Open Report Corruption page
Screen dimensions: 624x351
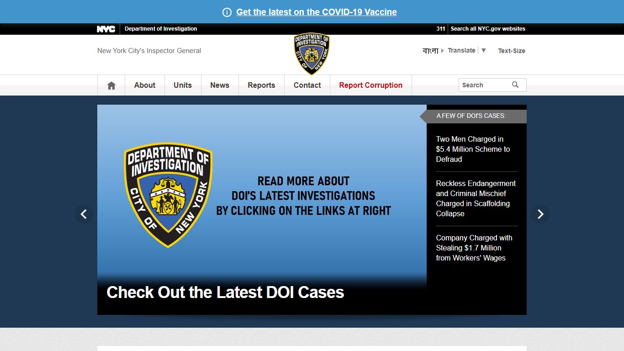coord(371,85)
